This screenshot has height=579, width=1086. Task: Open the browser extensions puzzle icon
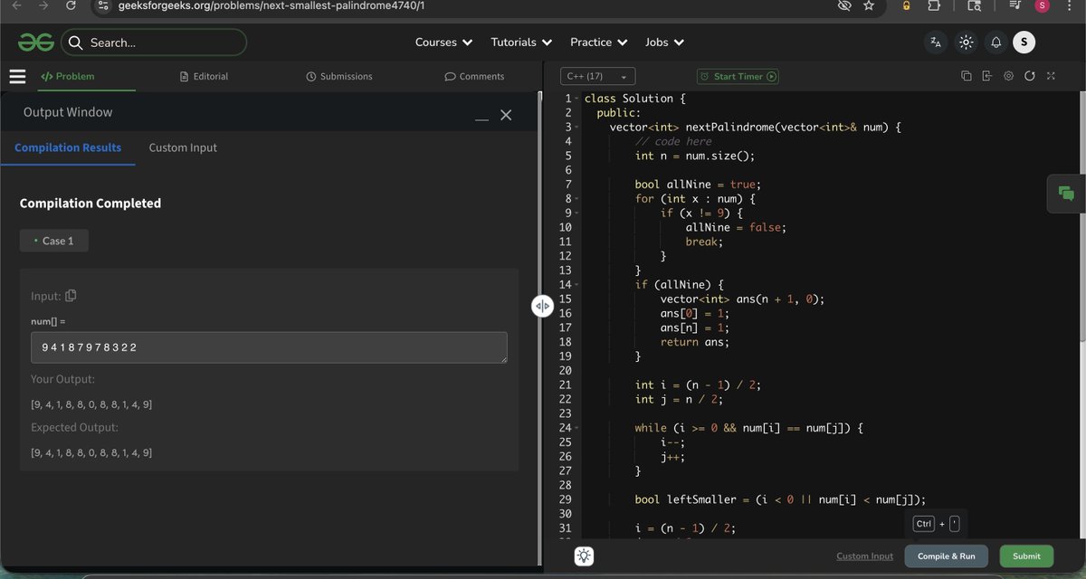pyautogui.click(x=934, y=5)
